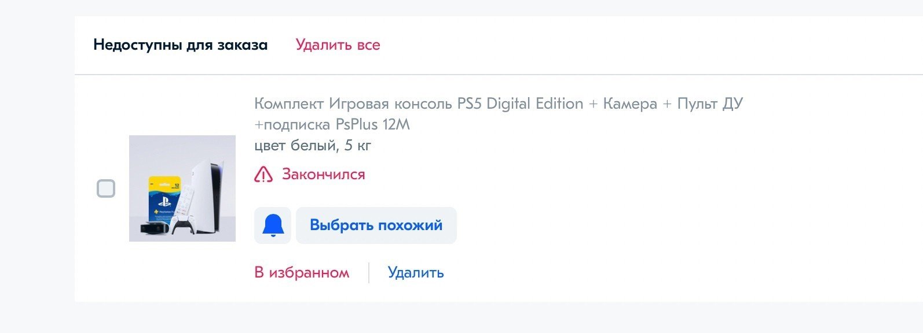Choose a similar product for the PS5 bundle
This screenshot has width=923, height=333.
point(376,225)
